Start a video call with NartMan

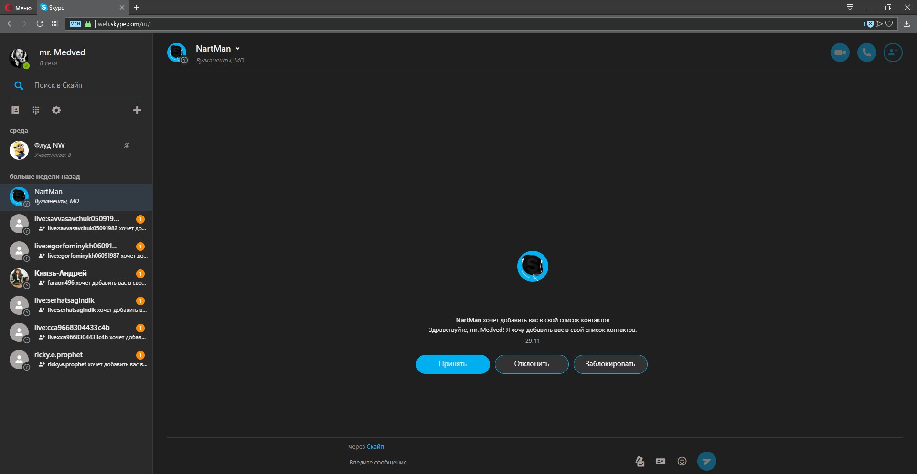tap(840, 52)
